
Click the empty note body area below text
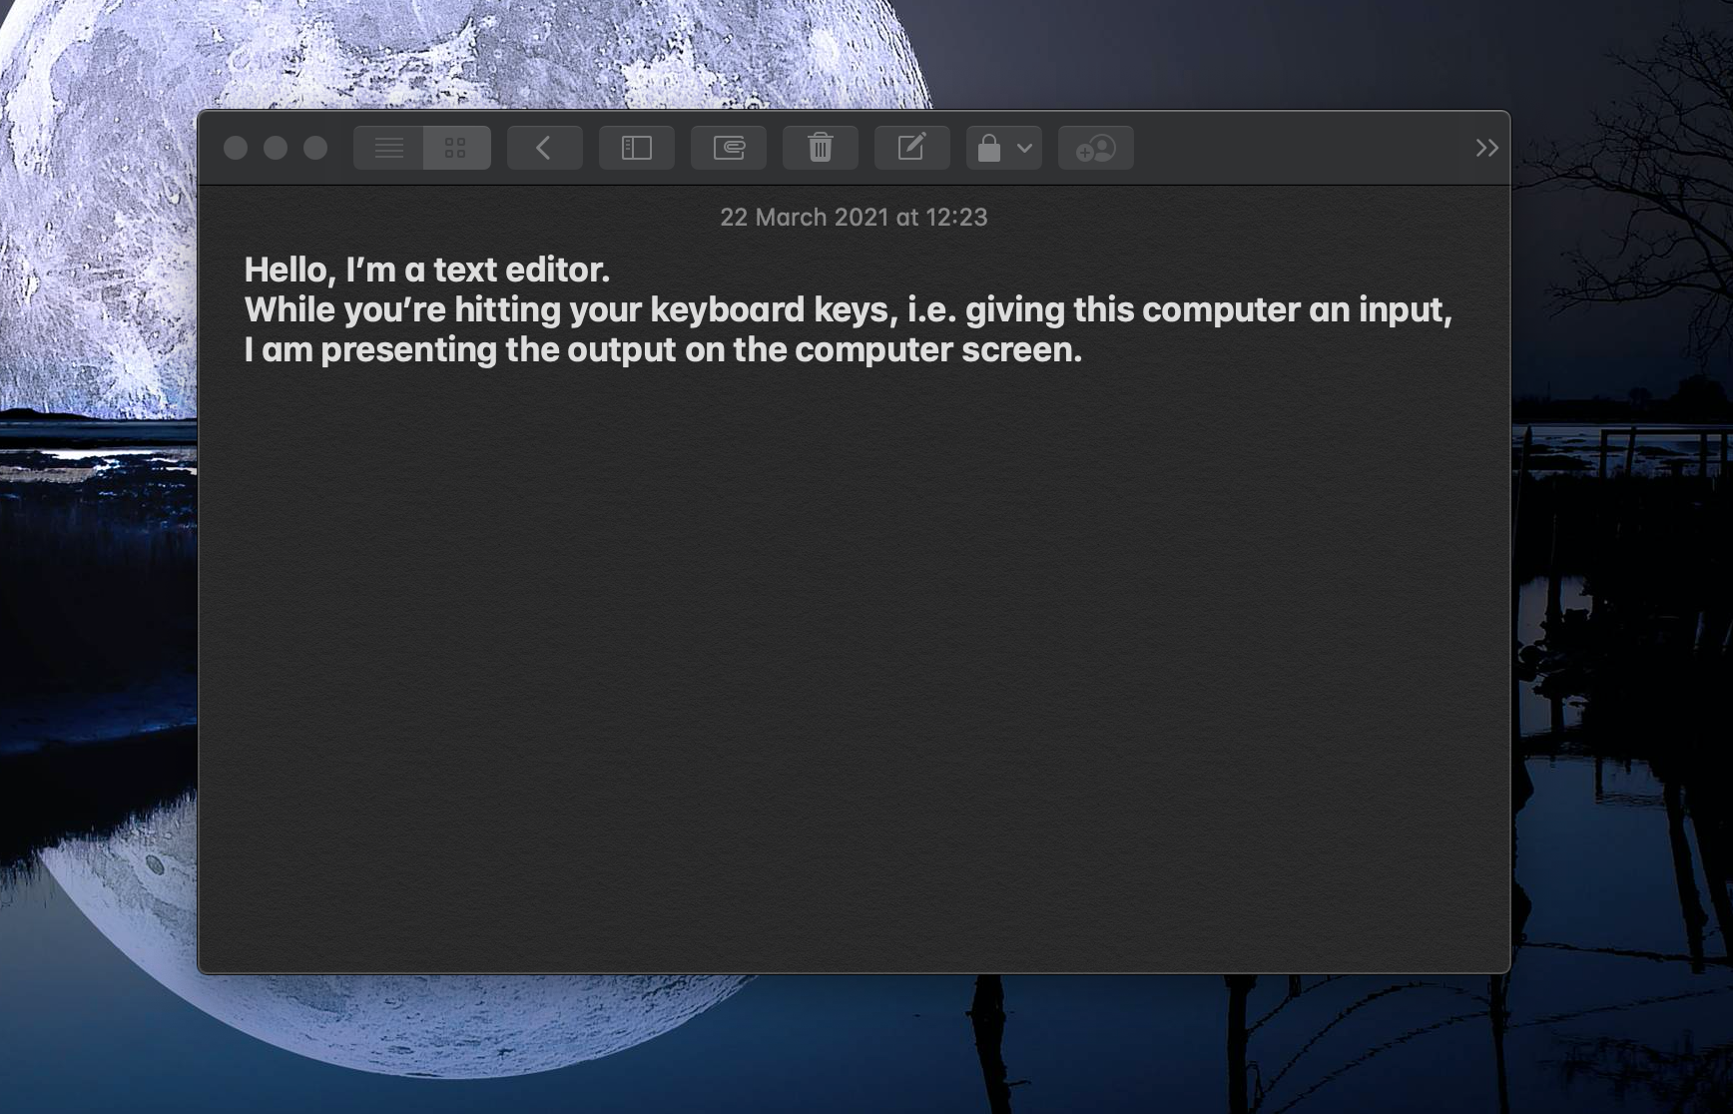tap(854, 669)
